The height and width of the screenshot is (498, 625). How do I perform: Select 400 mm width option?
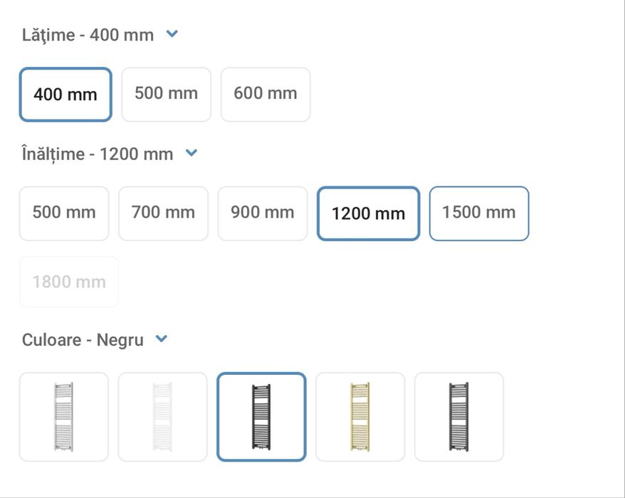click(x=65, y=95)
